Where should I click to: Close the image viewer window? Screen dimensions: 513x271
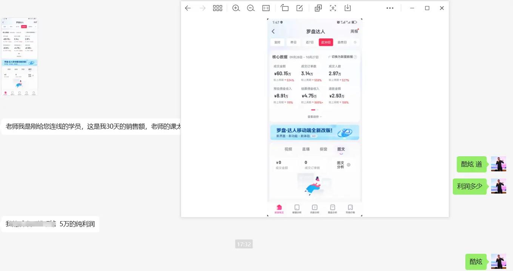click(442, 8)
